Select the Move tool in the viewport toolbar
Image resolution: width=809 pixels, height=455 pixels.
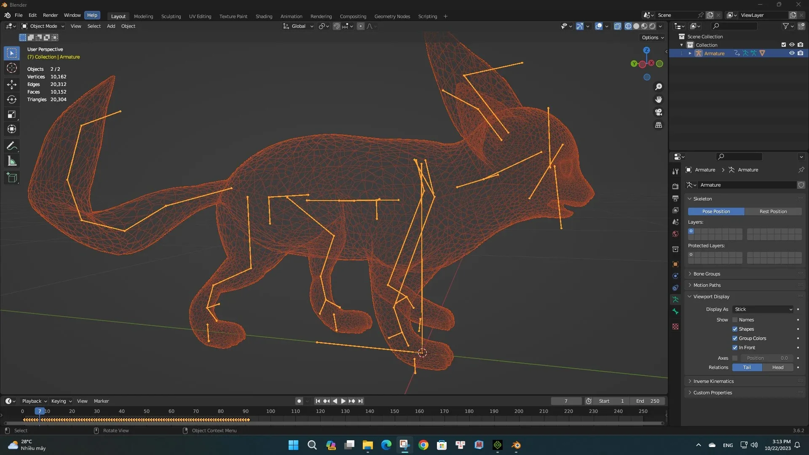pos(11,85)
